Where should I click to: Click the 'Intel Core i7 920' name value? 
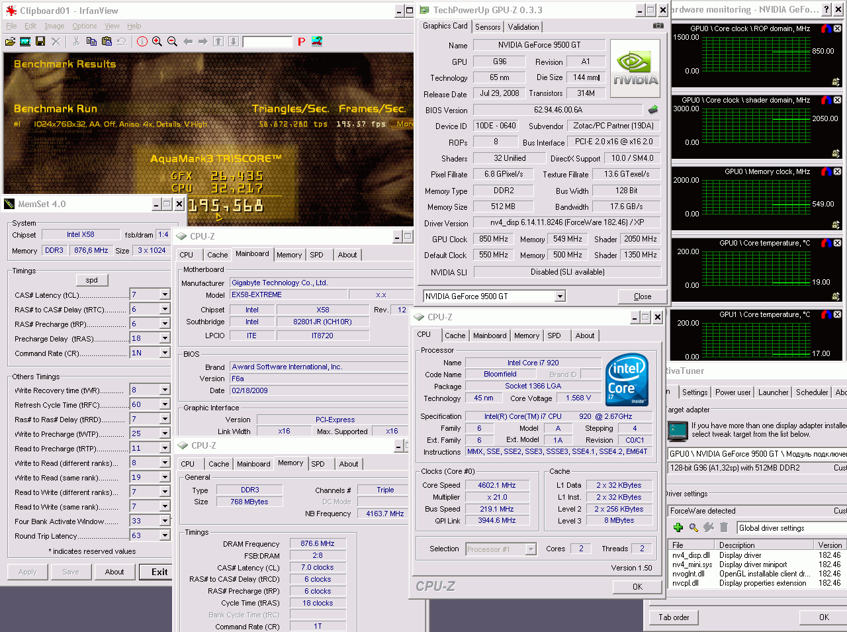533,363
